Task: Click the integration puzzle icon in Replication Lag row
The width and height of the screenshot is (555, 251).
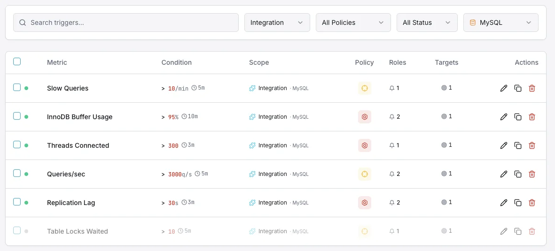Action: click(x=252, y=203)
